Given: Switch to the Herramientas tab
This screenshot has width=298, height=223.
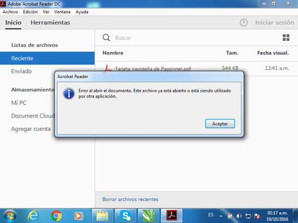Looking at the screenshot, I should pos(50,23).
